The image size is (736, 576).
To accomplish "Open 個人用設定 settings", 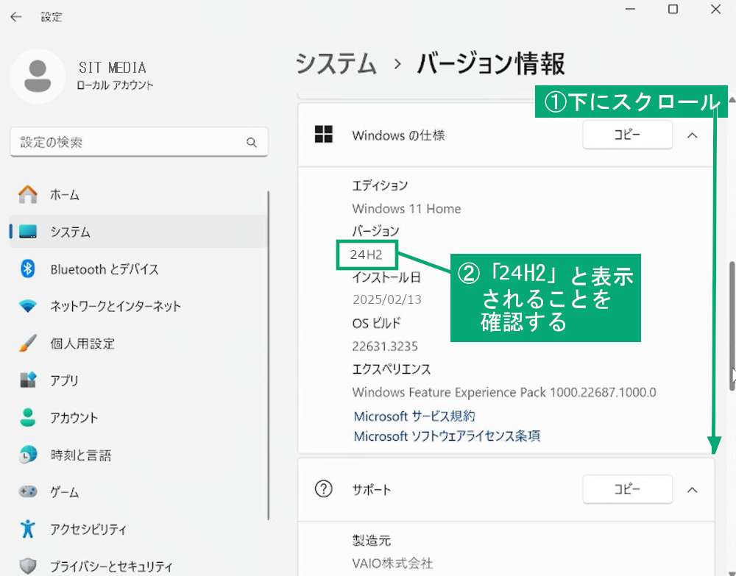I will (138, 344).
